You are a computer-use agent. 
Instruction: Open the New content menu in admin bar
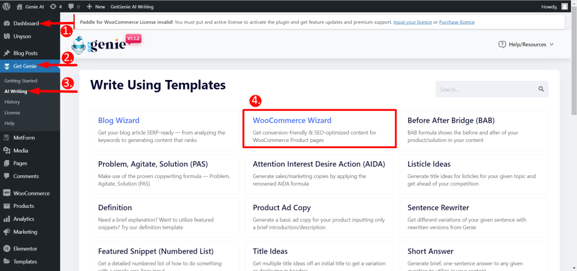pos(96,7)
